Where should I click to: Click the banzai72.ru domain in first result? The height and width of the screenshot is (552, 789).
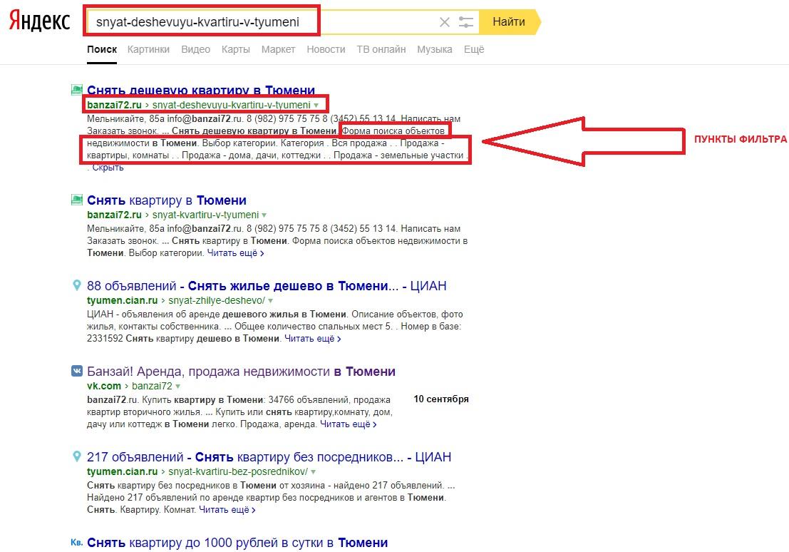pyautogui.click(x=114, y=105)
